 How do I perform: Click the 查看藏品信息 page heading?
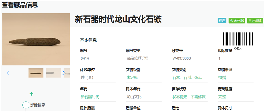point(20,5)
